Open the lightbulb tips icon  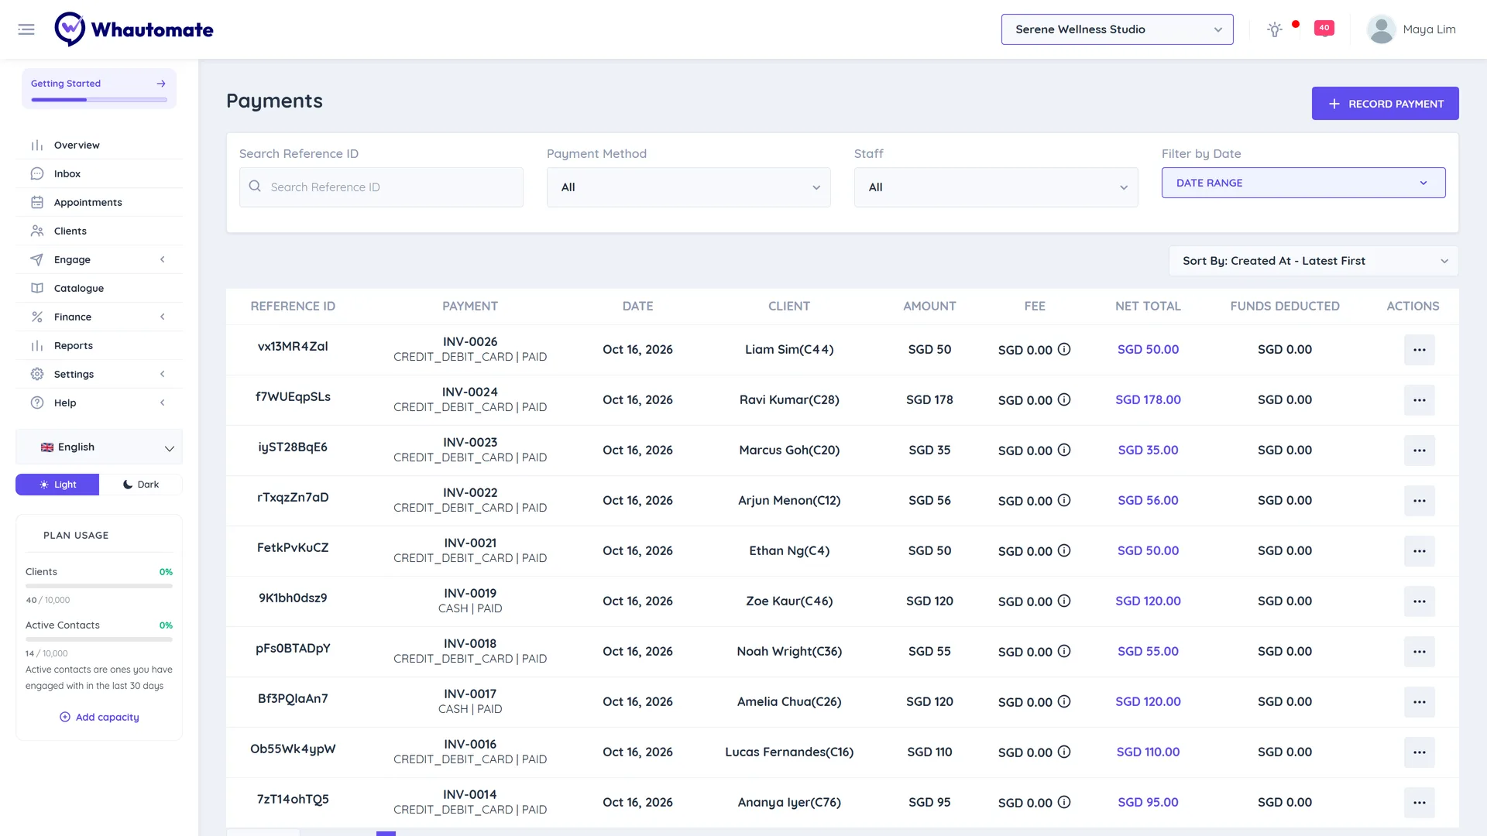(1274, 29)
